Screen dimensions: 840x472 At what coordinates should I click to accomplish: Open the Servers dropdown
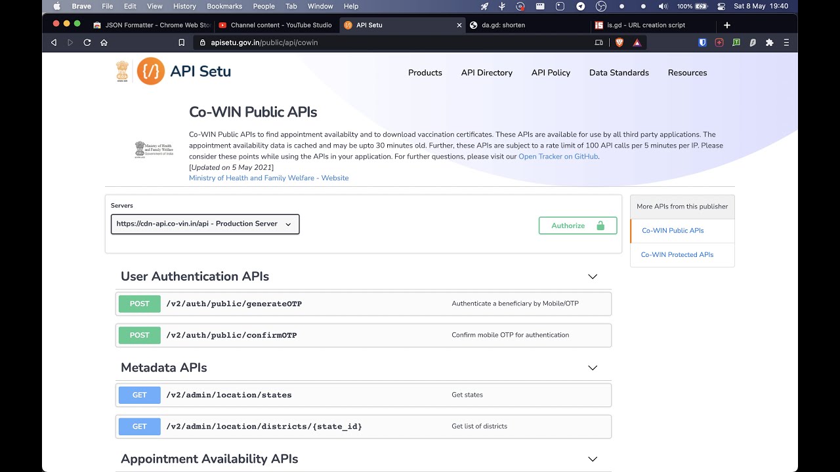205,224
